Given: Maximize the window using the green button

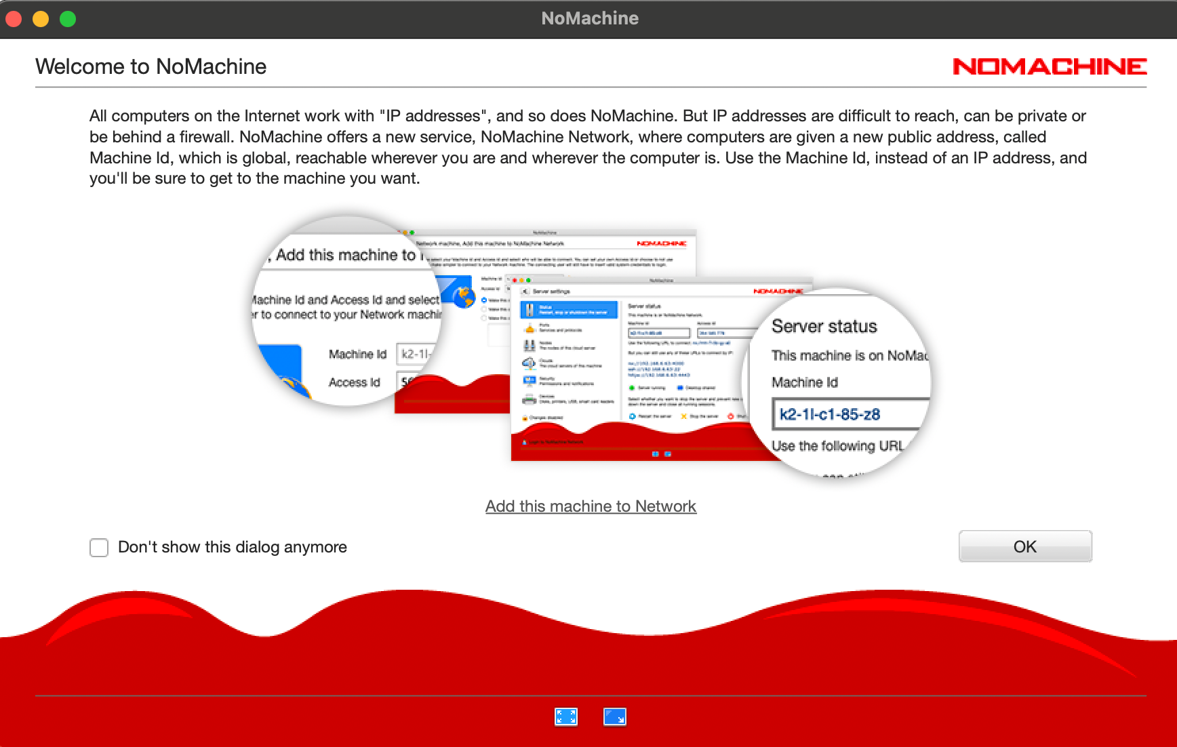Looking at the screenshot, I should click(68, 19).
